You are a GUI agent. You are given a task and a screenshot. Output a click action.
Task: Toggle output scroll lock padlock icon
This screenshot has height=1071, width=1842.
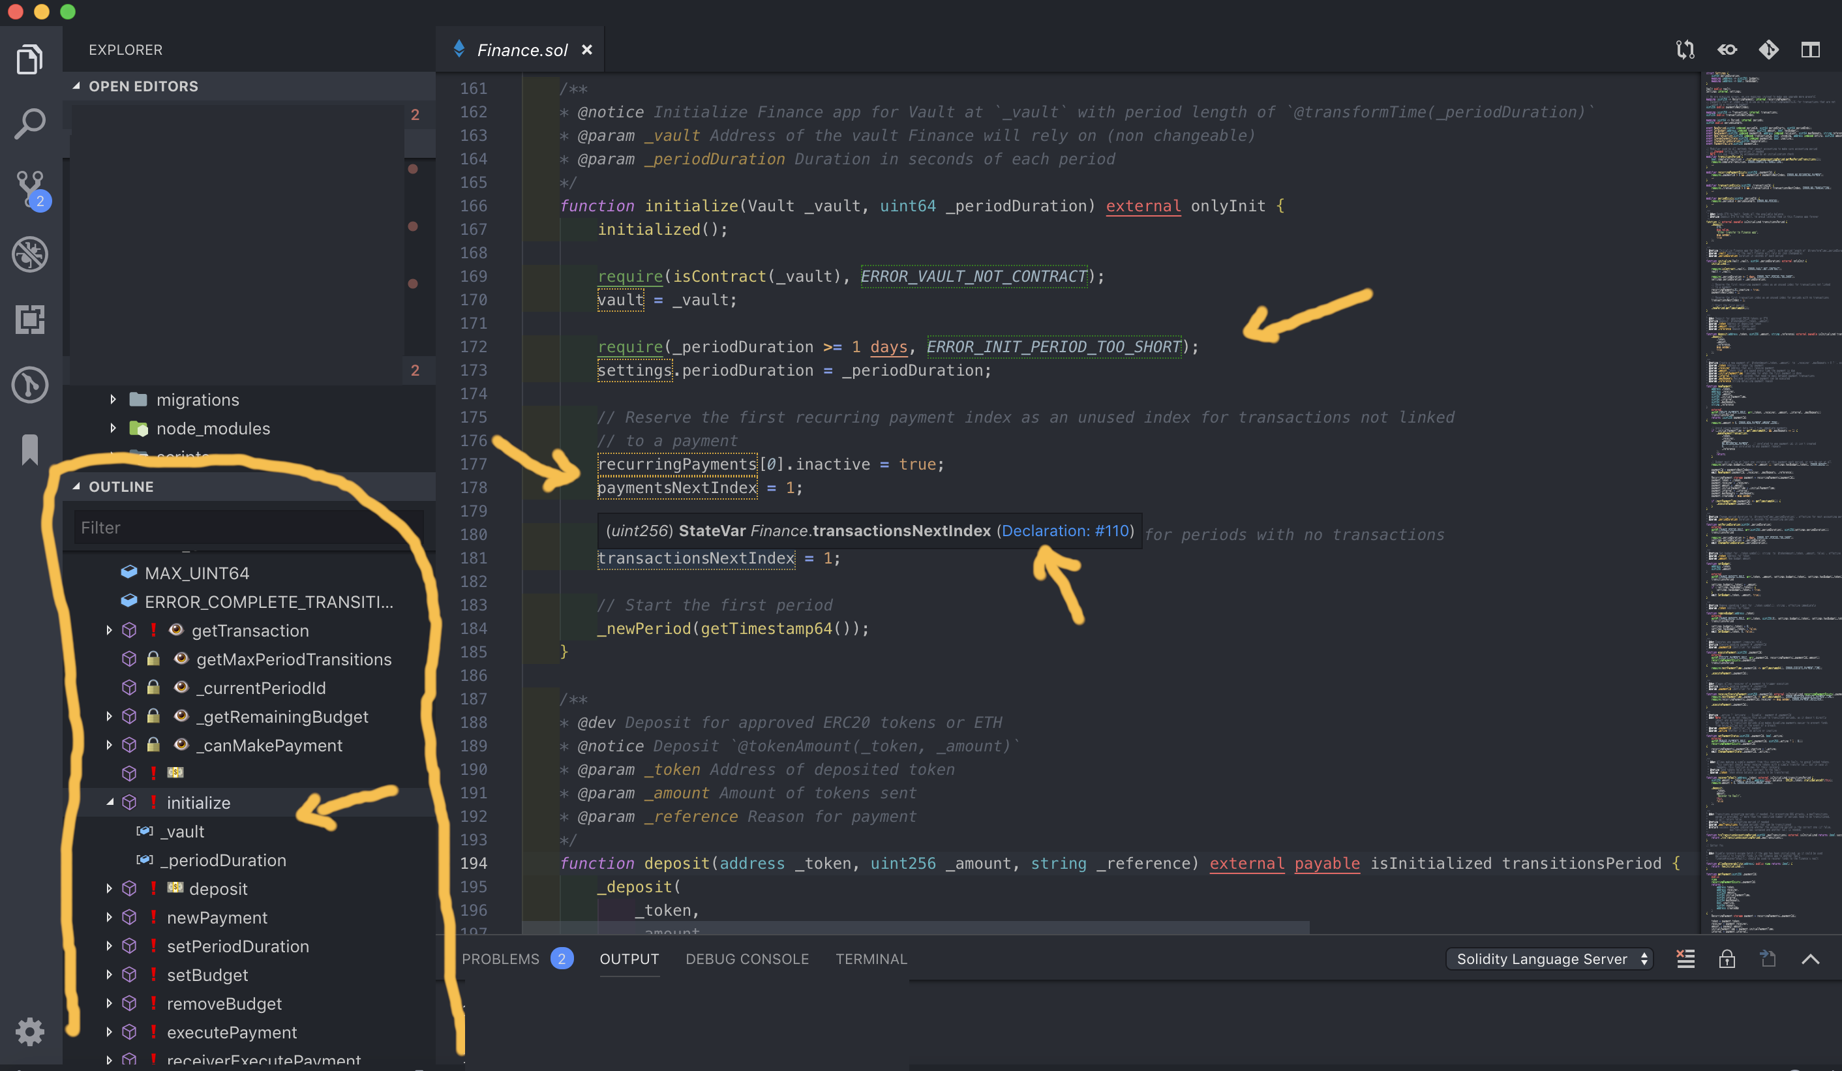pos(1727,958)
